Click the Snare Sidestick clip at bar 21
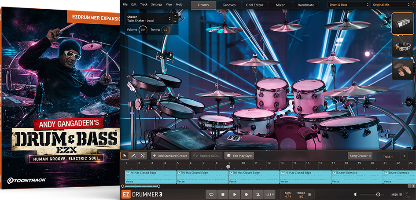This screenshot has height=200, width=416. 399,177
